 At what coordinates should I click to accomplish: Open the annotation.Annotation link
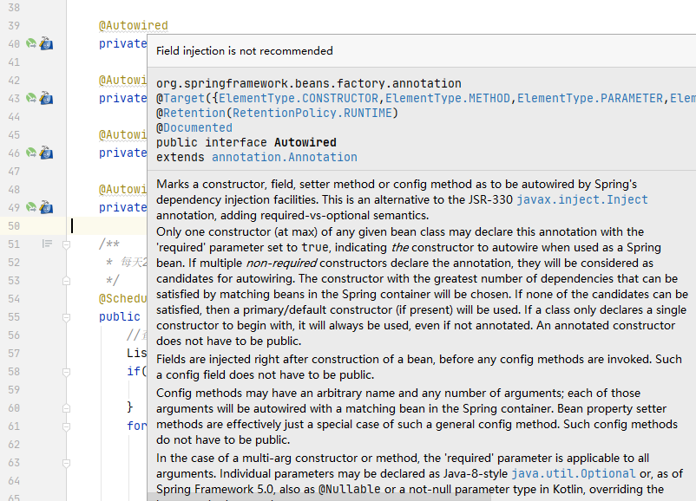pos(285,158)
